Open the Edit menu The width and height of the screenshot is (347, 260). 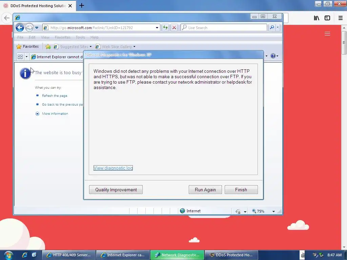pos(32,37)
